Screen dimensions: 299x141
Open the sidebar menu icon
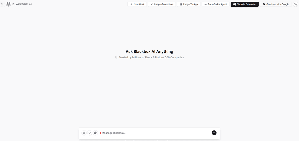(x=2, y=4)
